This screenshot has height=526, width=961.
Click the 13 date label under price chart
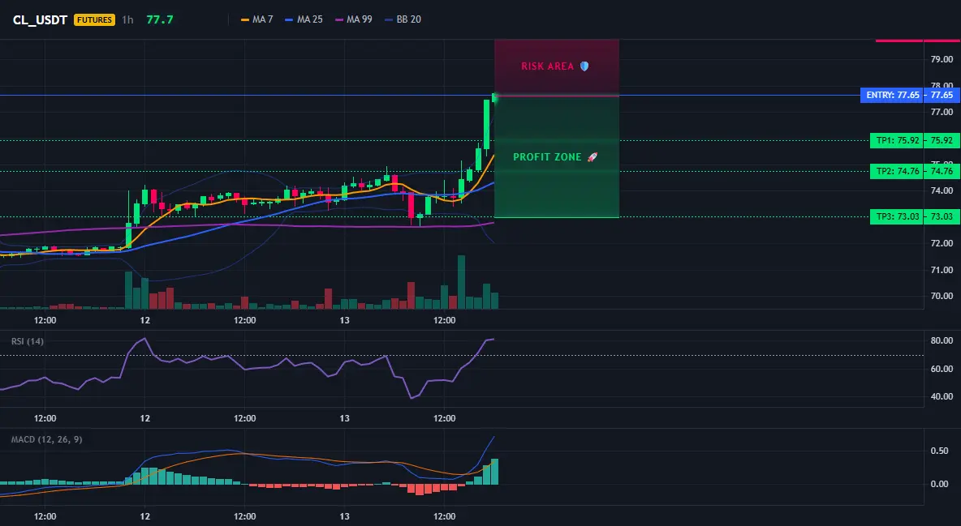(x=344, y=320)
